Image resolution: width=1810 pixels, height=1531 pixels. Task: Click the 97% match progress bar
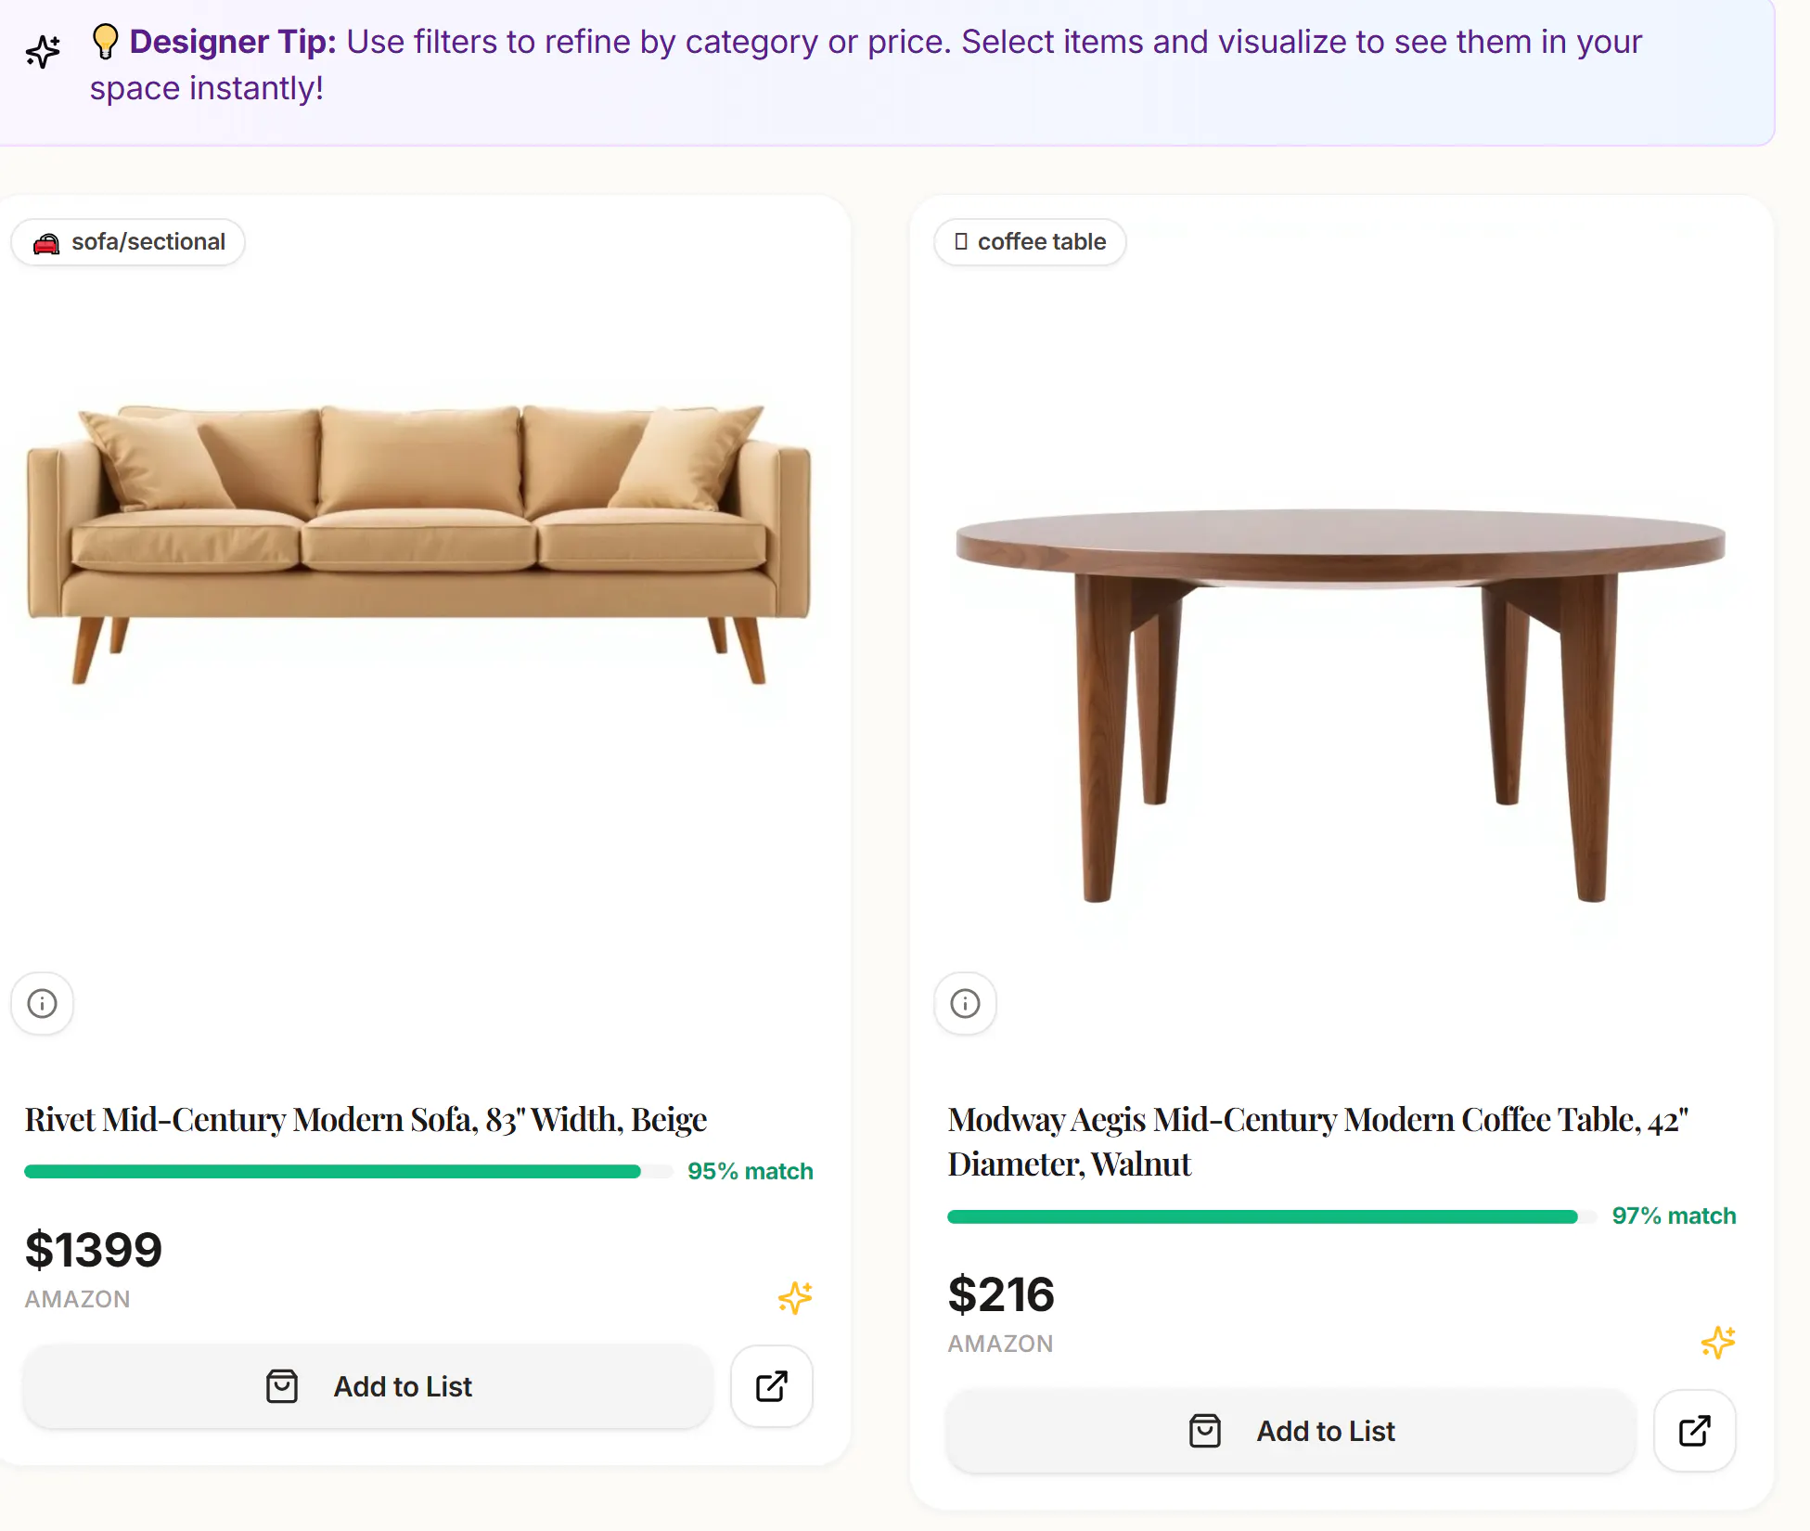[x=1271, y=1216]
